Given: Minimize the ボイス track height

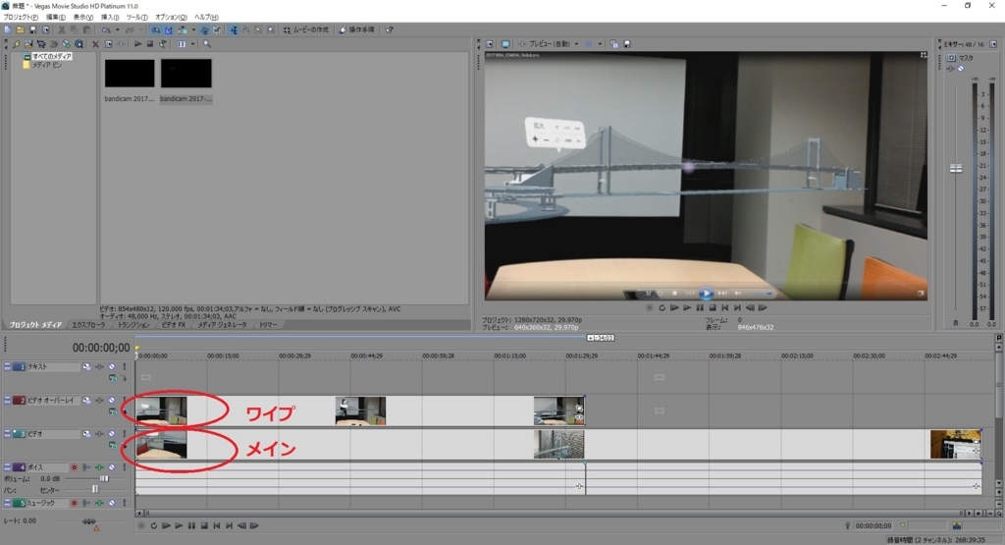Looking at the screenshot, I should click(7, 467).
